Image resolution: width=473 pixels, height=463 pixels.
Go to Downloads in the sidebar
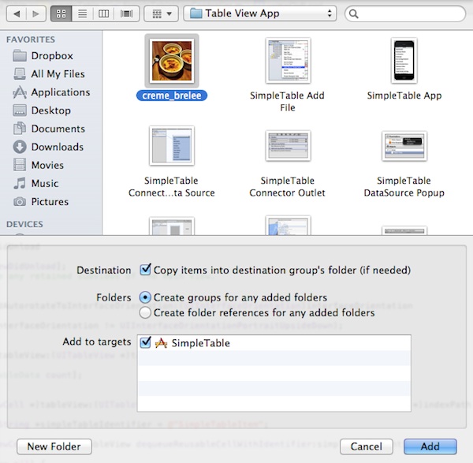point(57,147)
